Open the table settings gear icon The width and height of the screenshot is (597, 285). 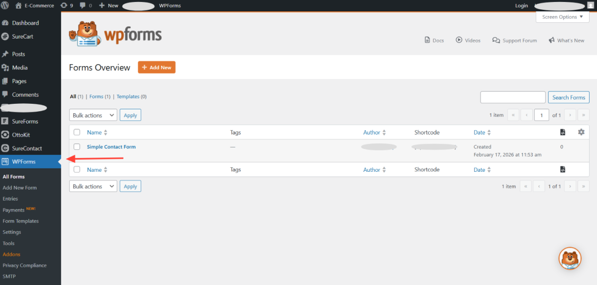(581, 132)
